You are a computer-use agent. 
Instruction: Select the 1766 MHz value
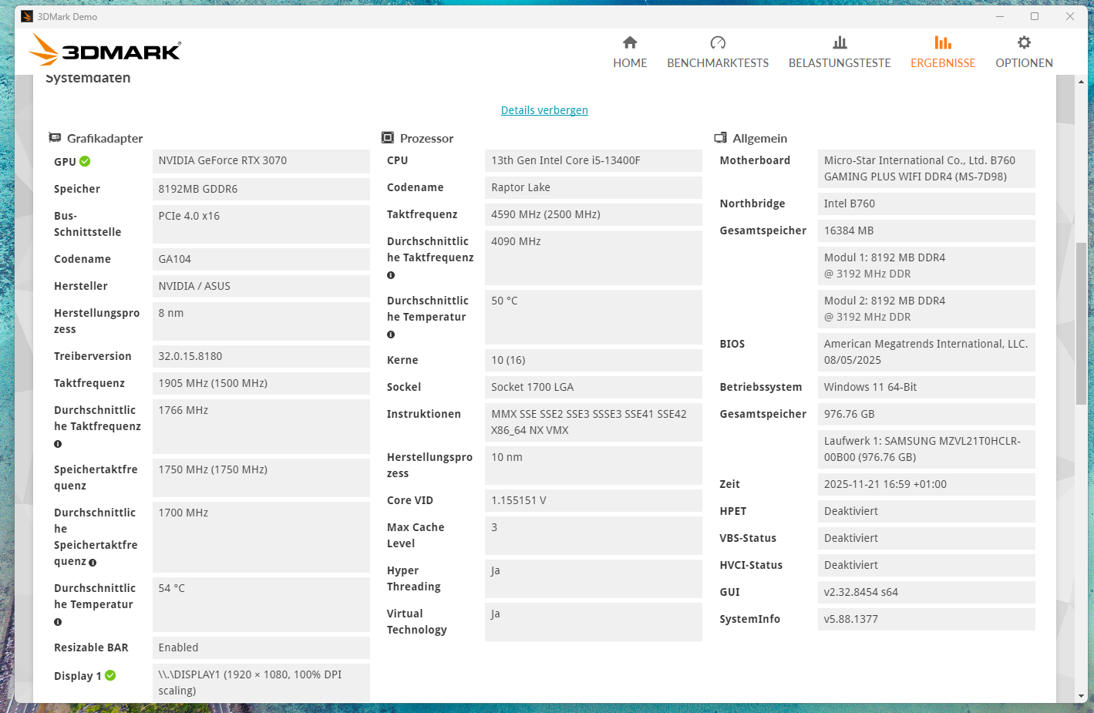point(261,426)
